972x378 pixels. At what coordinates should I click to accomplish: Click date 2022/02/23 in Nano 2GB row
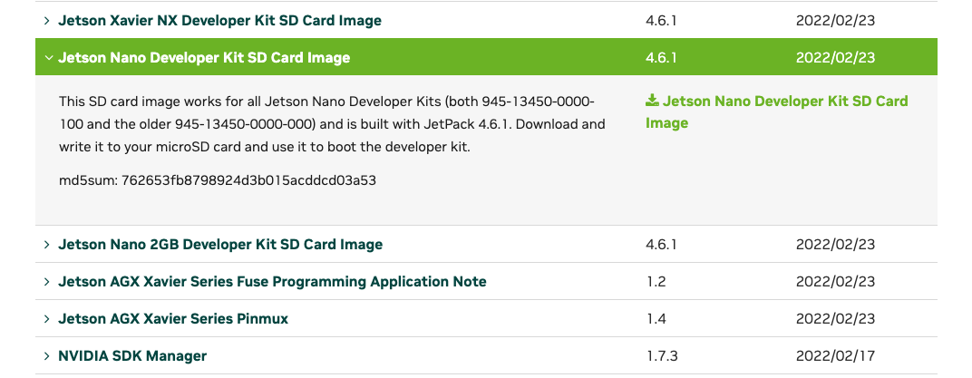(835, 244)
